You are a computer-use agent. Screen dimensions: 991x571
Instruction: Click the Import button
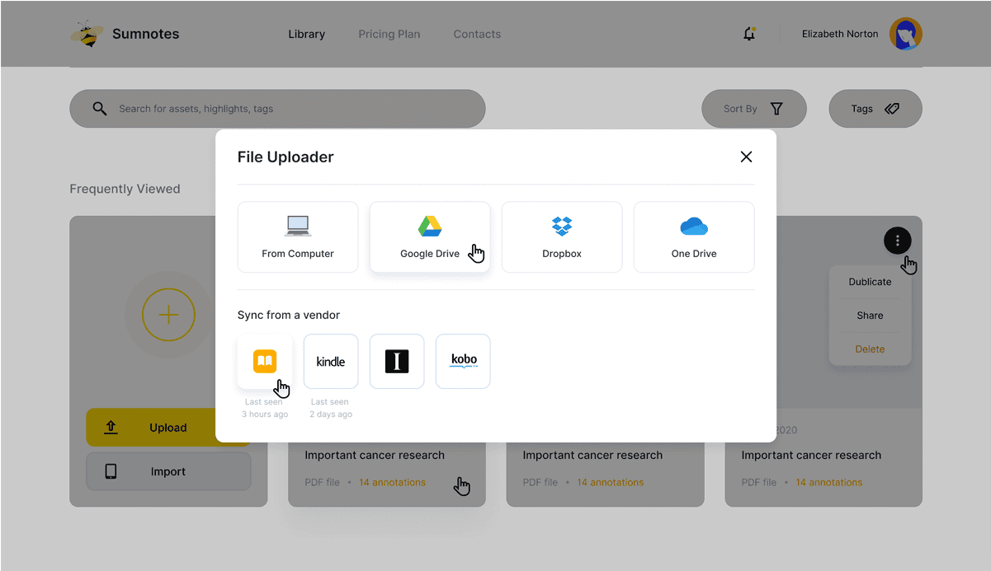168,471
